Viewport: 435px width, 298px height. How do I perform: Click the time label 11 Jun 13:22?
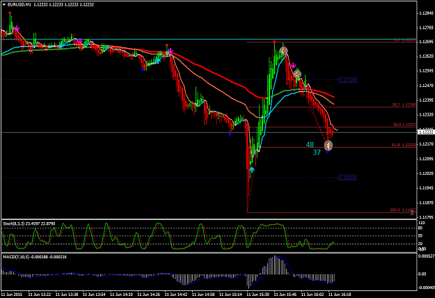click(40, 294)
